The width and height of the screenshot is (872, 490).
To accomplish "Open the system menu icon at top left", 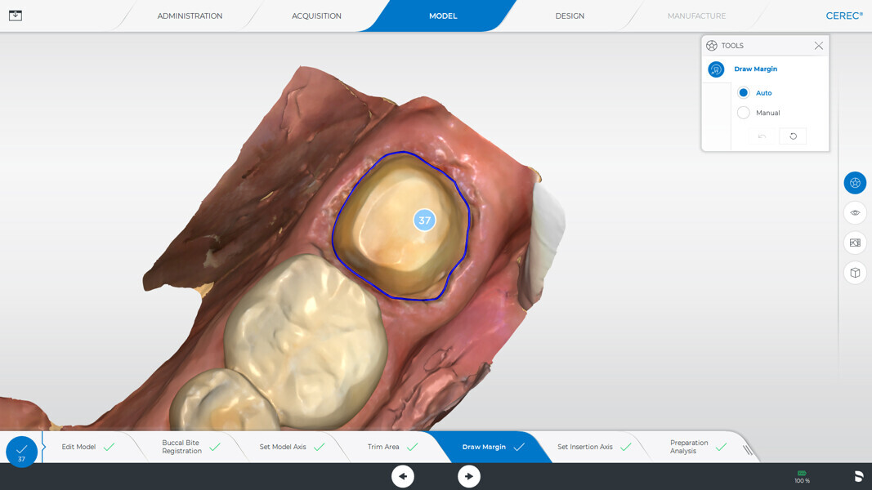I will (x=16, y=16).
